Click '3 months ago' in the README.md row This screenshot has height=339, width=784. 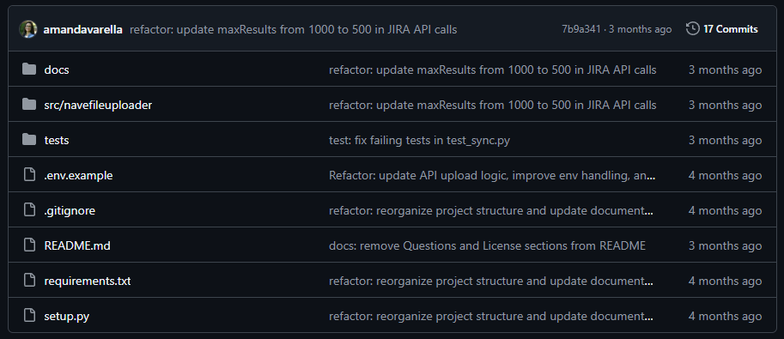pos(725,245)
